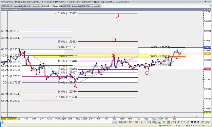Click the 38.2% (1.27994) Fibonacci label

(x=11, y=70)
